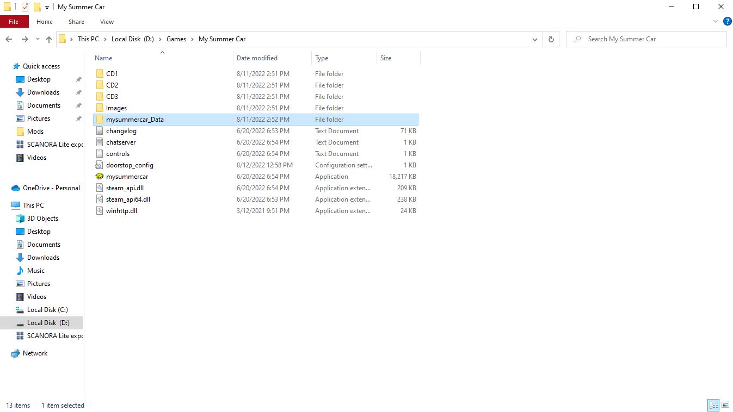Select Details view in the status bar

(713, 405)
